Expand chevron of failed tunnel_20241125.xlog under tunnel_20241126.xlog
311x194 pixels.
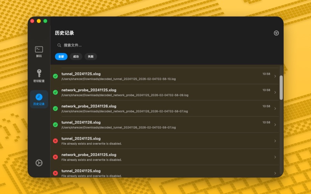(275, 141)
